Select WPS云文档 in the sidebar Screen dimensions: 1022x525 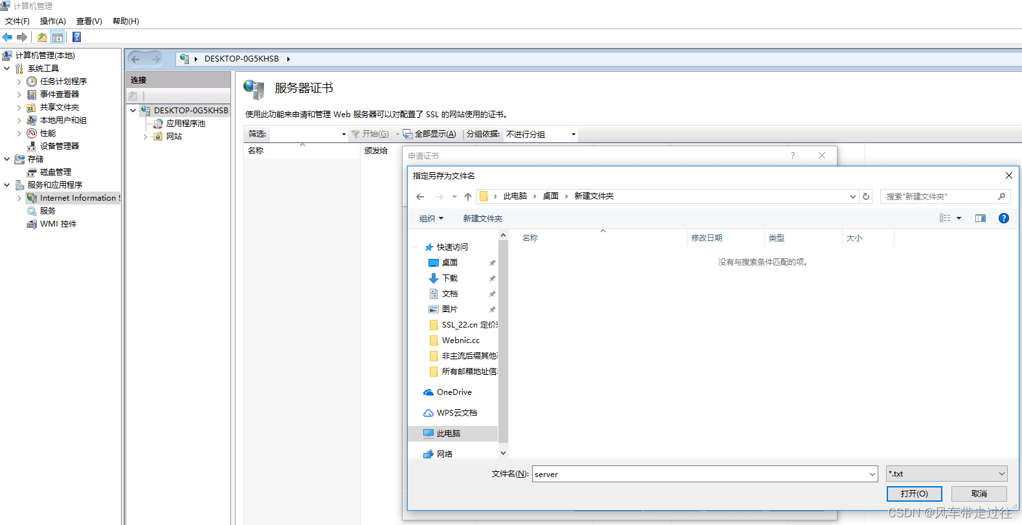[456, 413]
